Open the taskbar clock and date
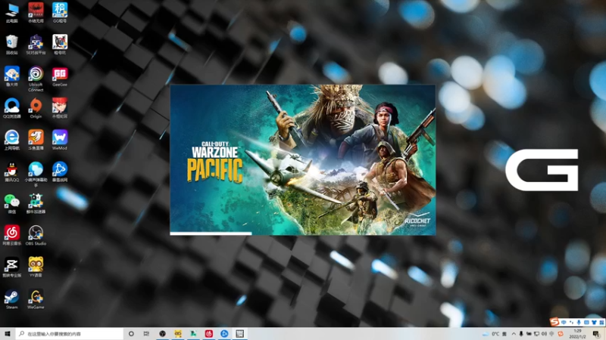This screenshot has height=340, width=606. pyautogui.click(x=577, y=334)
